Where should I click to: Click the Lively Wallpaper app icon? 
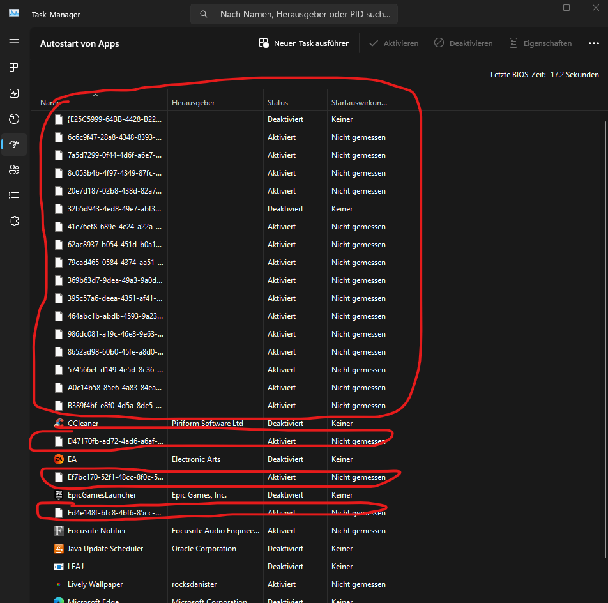(57, 584)
